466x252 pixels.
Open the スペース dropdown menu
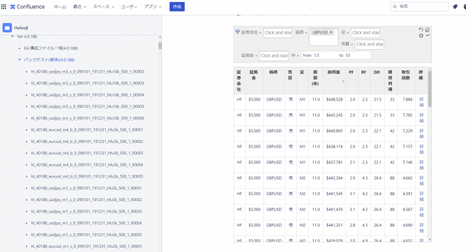tap(103, 7)
